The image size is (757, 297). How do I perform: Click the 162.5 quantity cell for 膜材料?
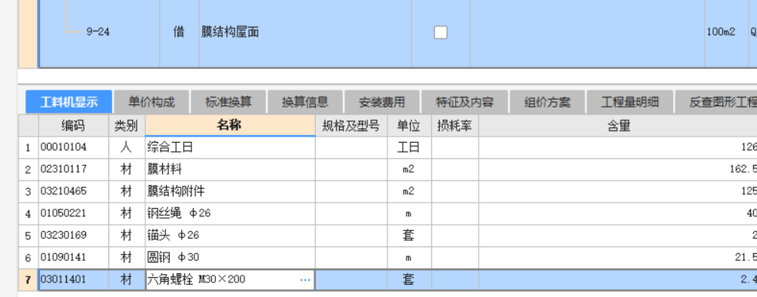(x=618, y=170)
